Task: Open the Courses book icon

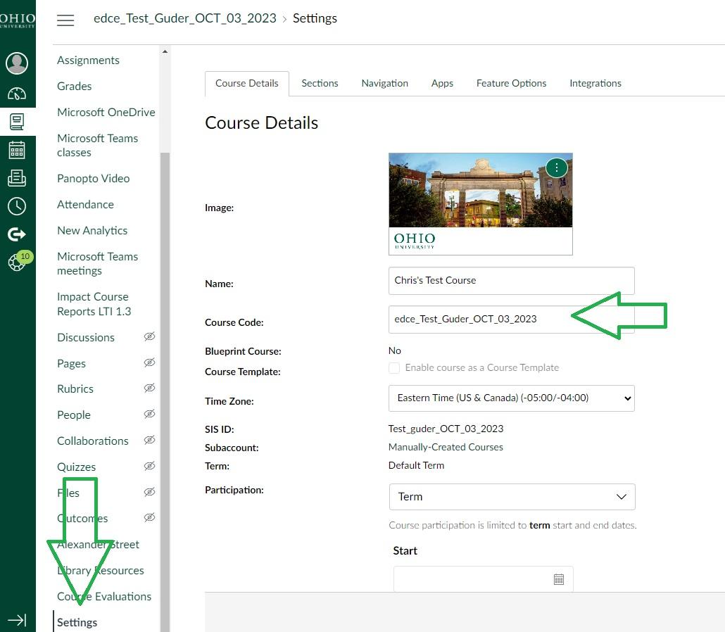Action: point(17,121)
